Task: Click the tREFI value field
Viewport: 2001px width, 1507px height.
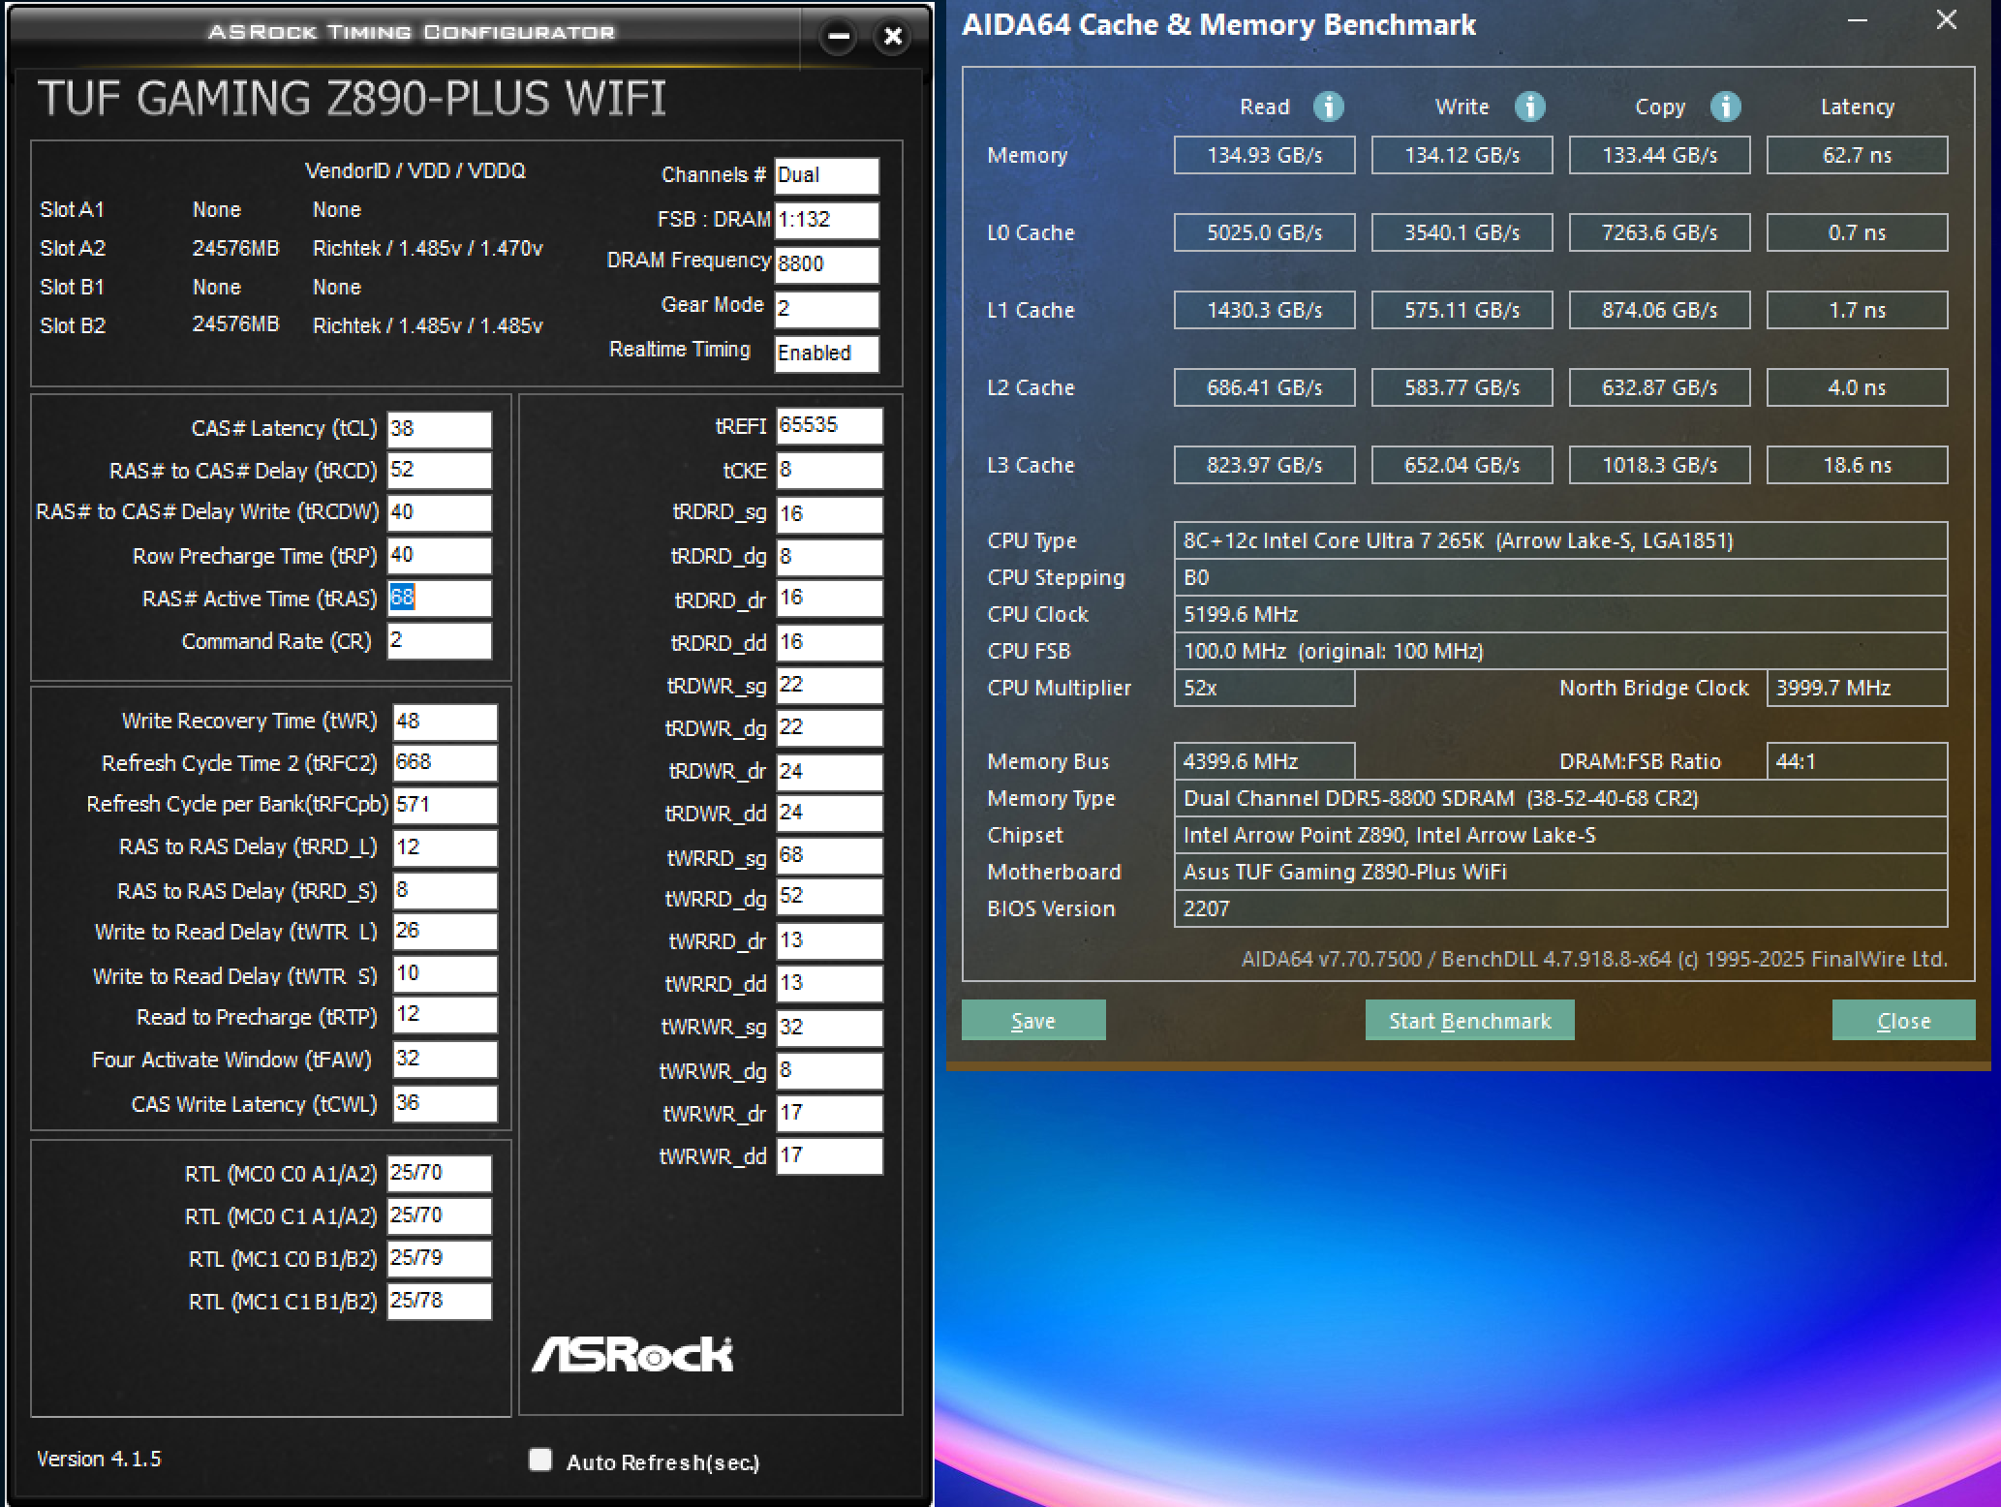Action: (x=828, y=425)
